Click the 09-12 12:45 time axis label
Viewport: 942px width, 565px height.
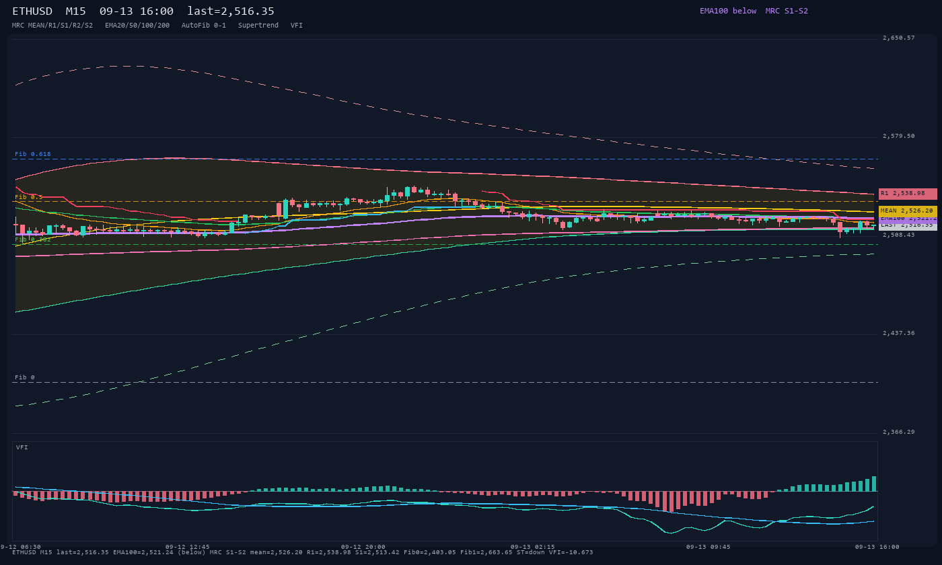coord(188,547)
